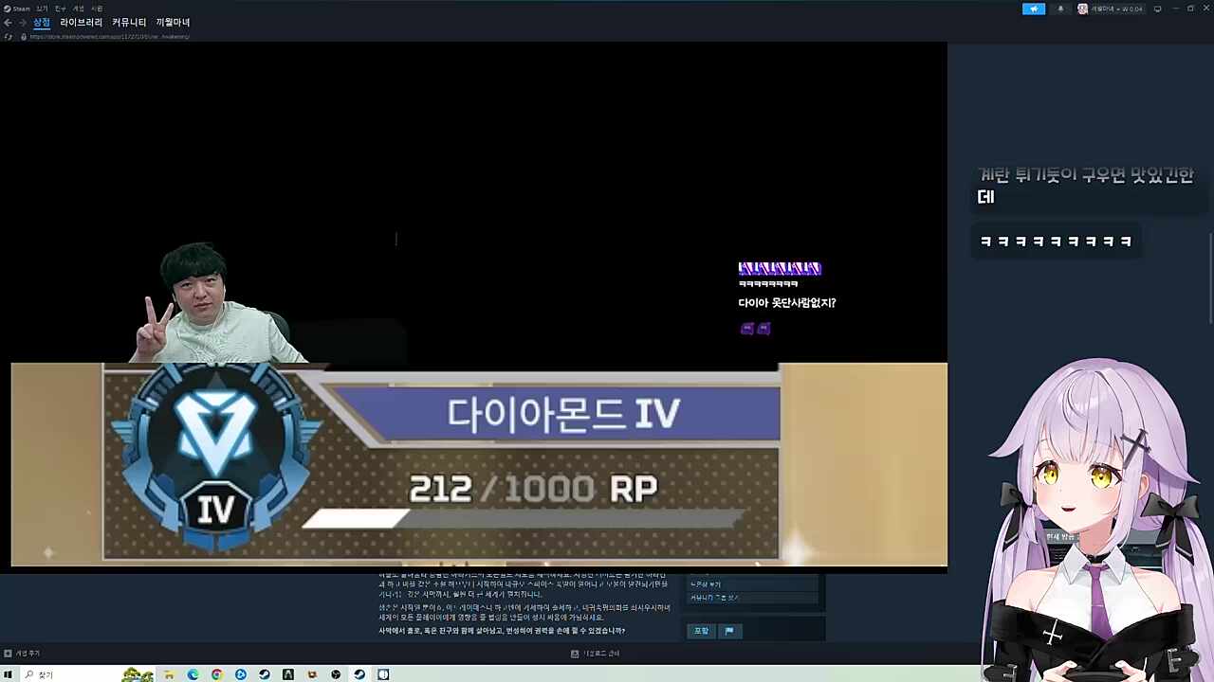Click the Big Picture mode monitor icon
The width and height of the screenshot is (1214, 682).
pyautogui.click(x=1157, y=9)
